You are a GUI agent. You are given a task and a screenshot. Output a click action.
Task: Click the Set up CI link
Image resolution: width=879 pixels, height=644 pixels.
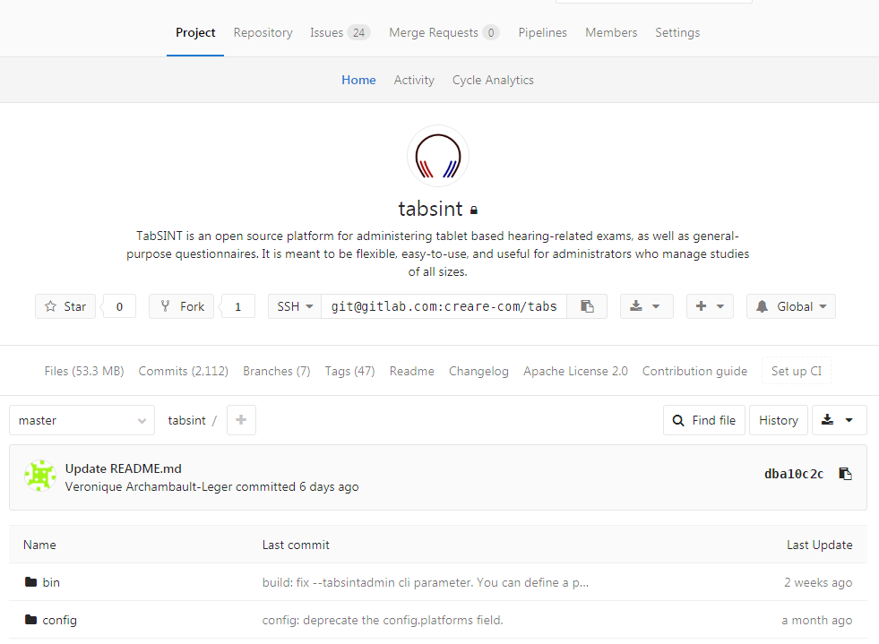796,371
